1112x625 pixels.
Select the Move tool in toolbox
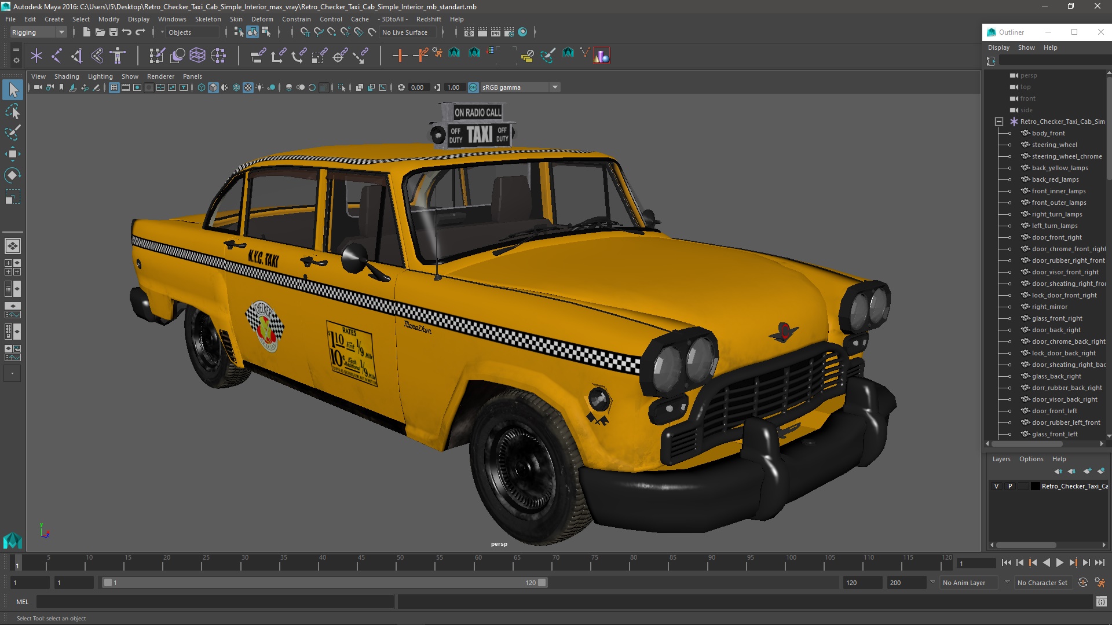[12, 153]
